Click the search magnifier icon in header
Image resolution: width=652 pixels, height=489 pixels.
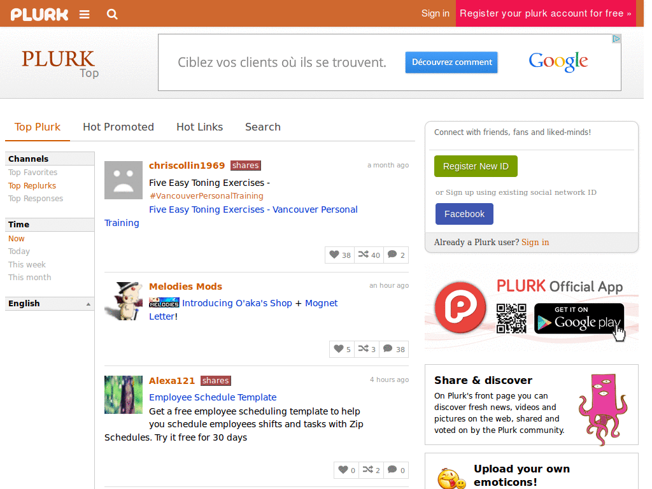coord(112,15)
